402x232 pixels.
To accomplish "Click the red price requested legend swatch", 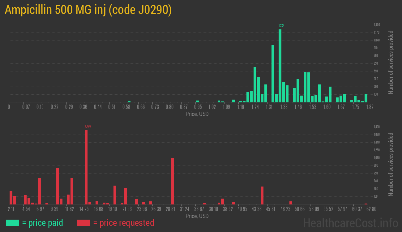I will [x=83, y=223].
